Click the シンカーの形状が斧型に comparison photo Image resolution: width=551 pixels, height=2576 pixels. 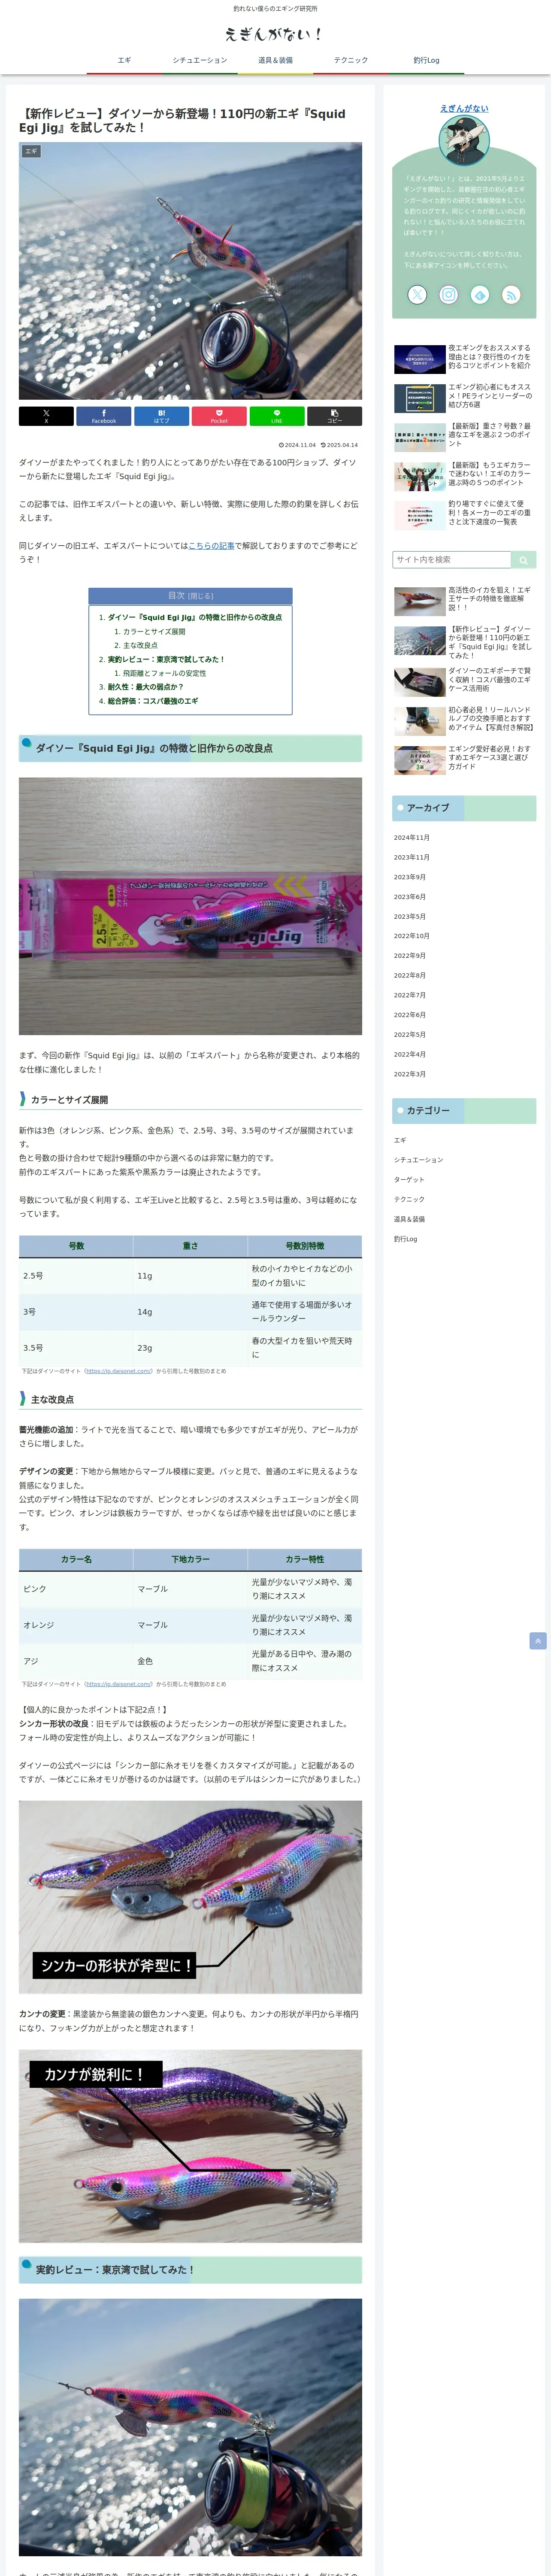pos(190,1897)
